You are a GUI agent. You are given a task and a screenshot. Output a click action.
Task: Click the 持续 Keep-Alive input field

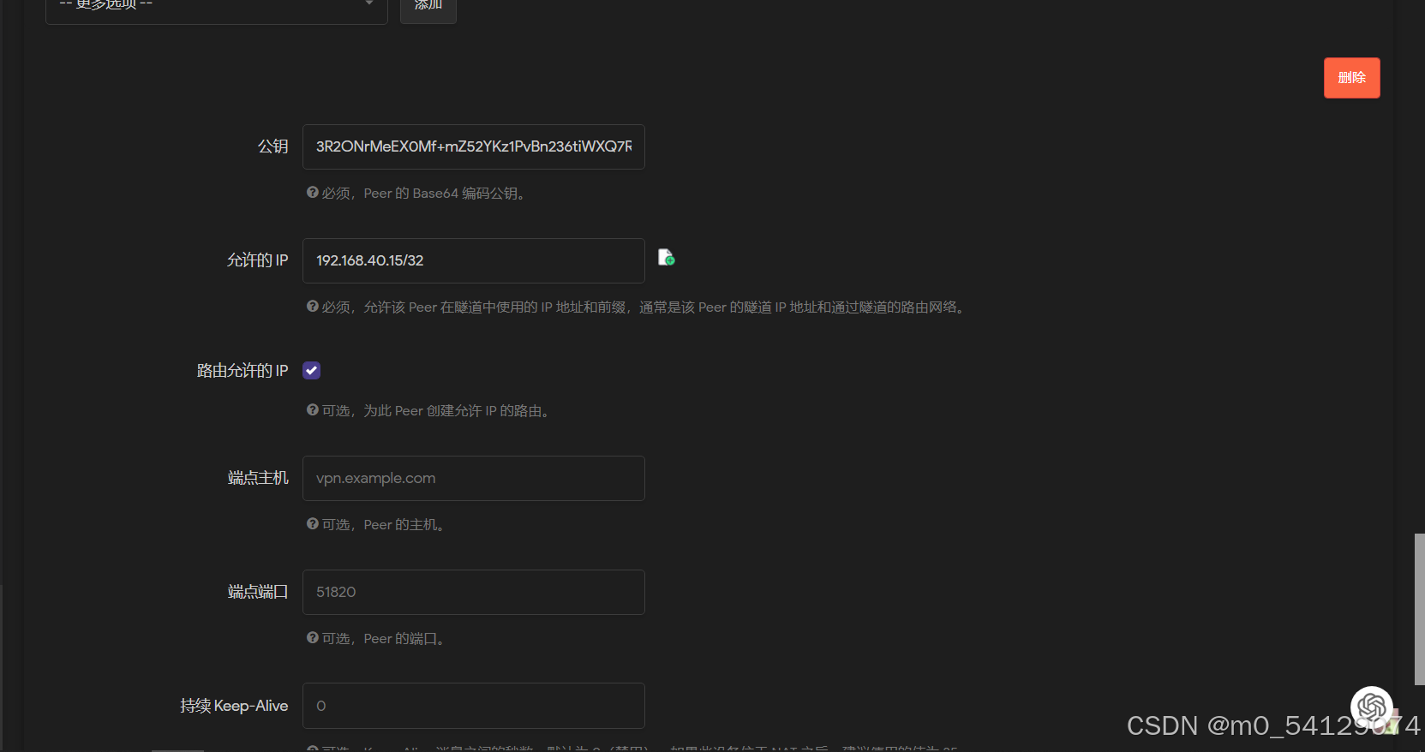click(x=474, y=706)
